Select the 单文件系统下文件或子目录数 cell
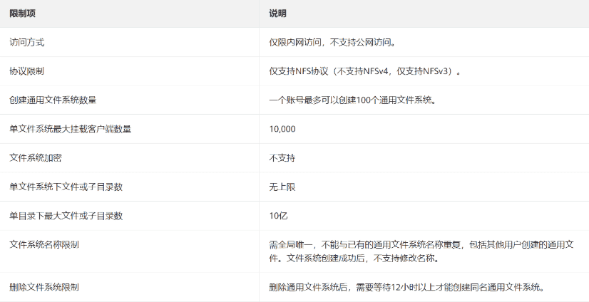589x302 pixels. point(66,187)
